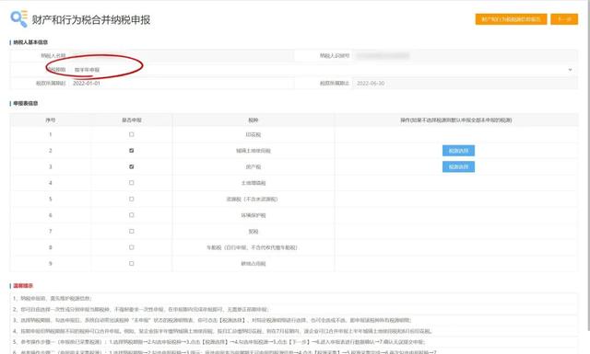This screenshot has width=590, height=354.
Task: Click the 环境保护税 tax name cell
Action: coord(254,215)
